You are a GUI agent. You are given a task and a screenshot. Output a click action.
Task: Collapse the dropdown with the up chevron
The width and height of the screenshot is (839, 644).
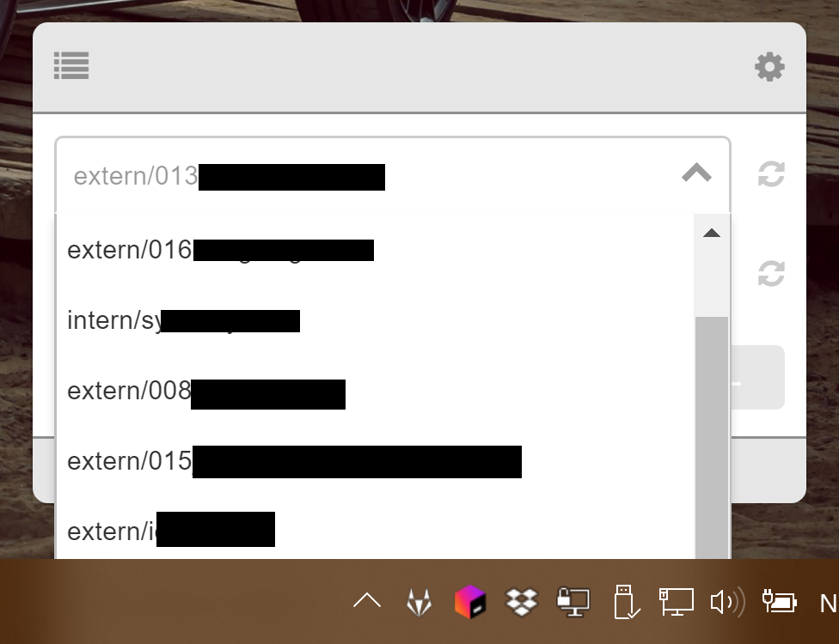[x=696, y=173]
